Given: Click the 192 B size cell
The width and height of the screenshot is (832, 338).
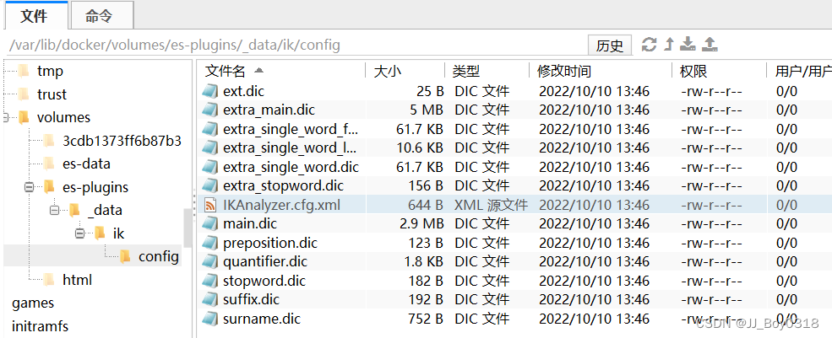Looking at the screenshot, I should coord(426,300).
